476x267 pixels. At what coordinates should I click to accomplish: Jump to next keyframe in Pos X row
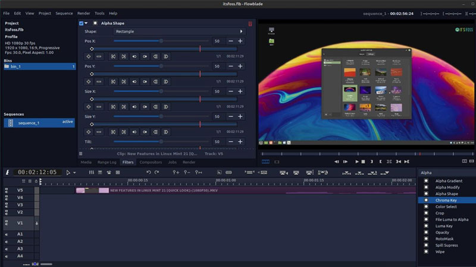[124, 56]
